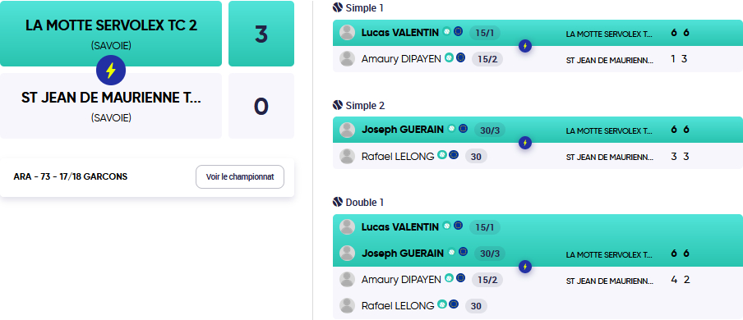
Task: Click the ARA - 73 - 17/18 GARCONS label
Action: coord(71,177)
